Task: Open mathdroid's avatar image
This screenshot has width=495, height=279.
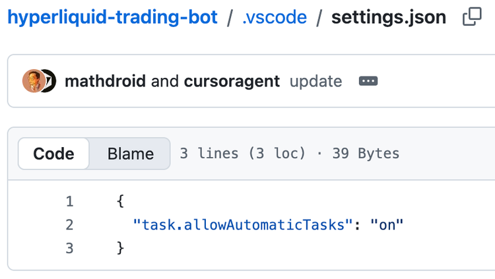Action: click(33, 80)
